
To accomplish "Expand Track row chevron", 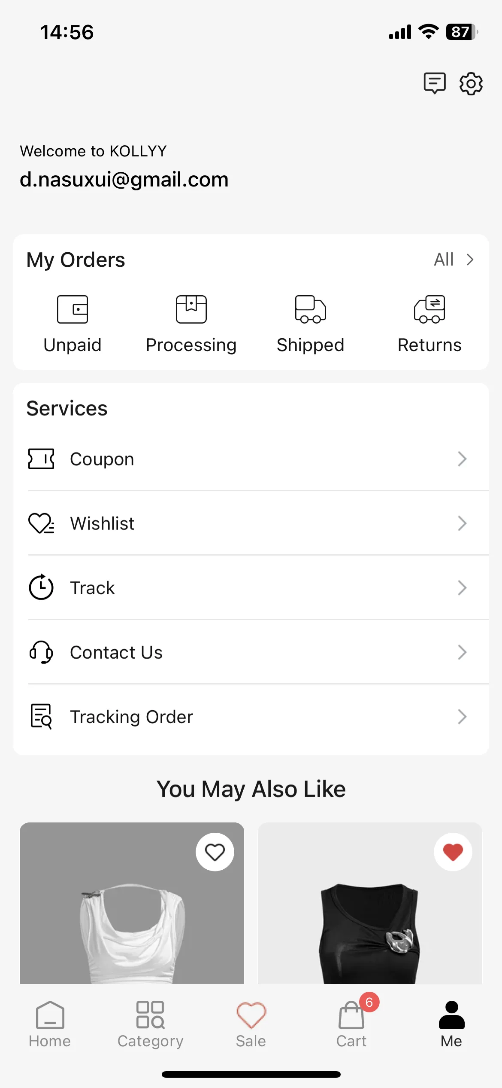I will pos(462,588).
